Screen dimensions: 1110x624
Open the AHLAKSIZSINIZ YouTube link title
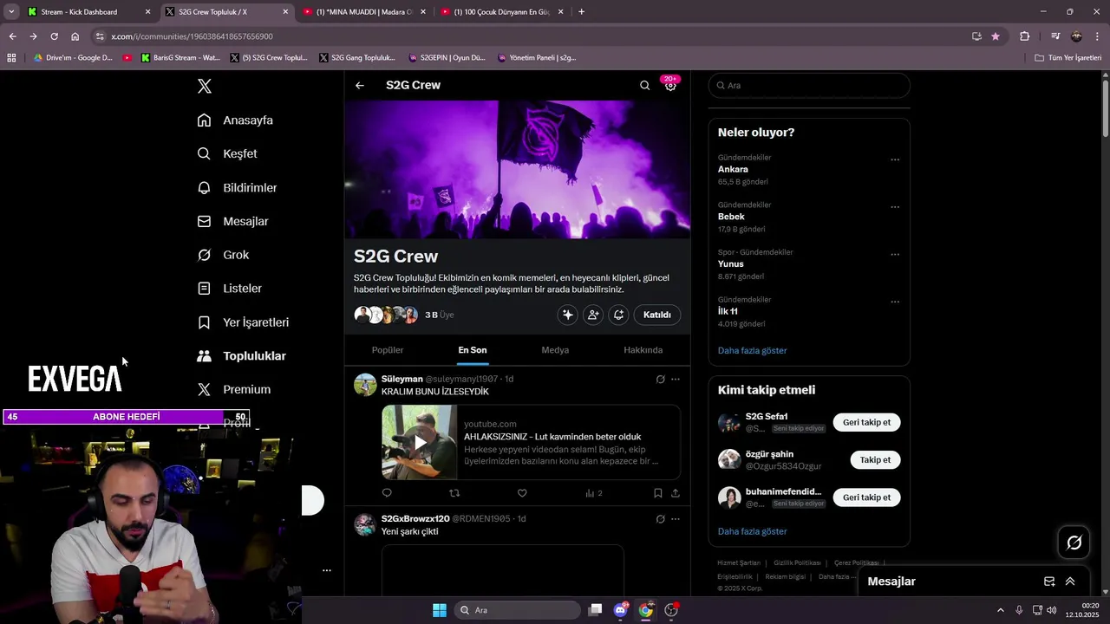552,437
